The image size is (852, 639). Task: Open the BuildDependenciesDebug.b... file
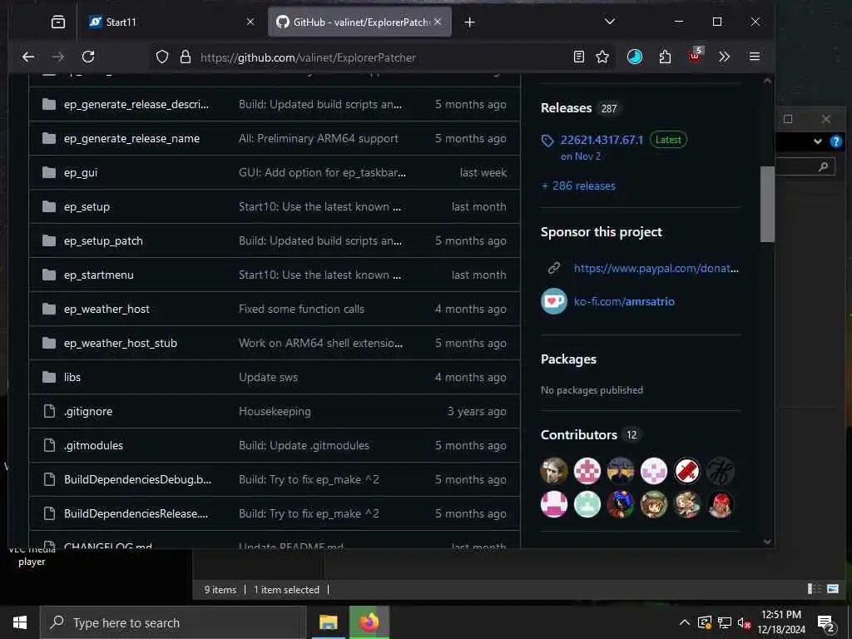coord(137,479)
